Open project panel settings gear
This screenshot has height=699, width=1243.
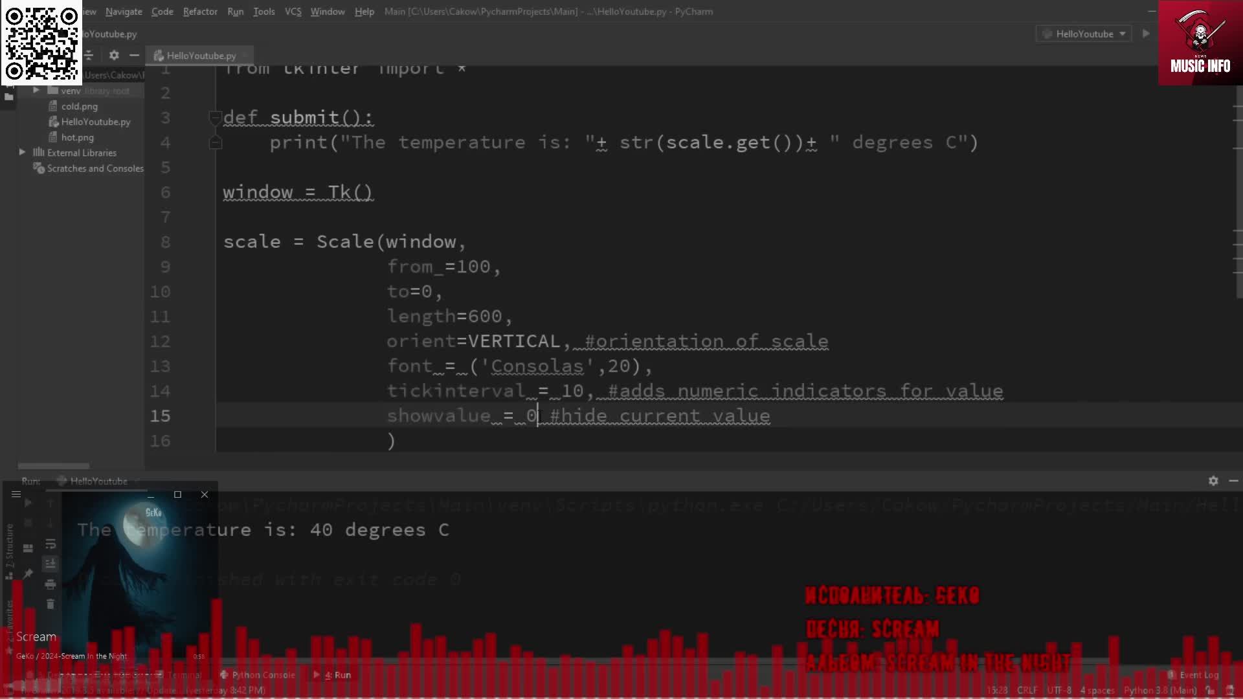pyautogui.click(x=114, y=56)
